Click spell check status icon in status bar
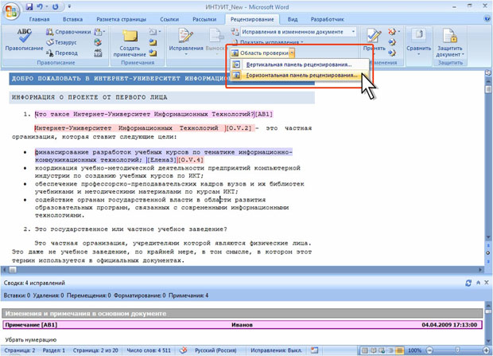 point(184,350)
